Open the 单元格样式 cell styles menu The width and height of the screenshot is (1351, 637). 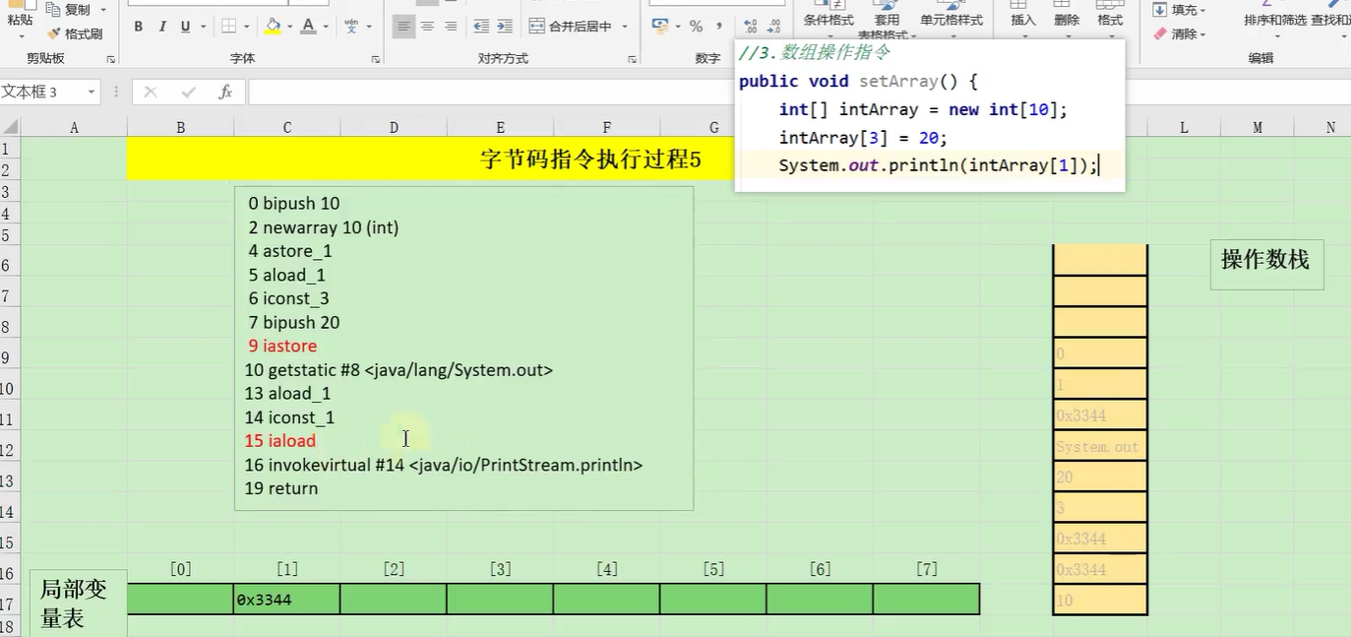952,20
